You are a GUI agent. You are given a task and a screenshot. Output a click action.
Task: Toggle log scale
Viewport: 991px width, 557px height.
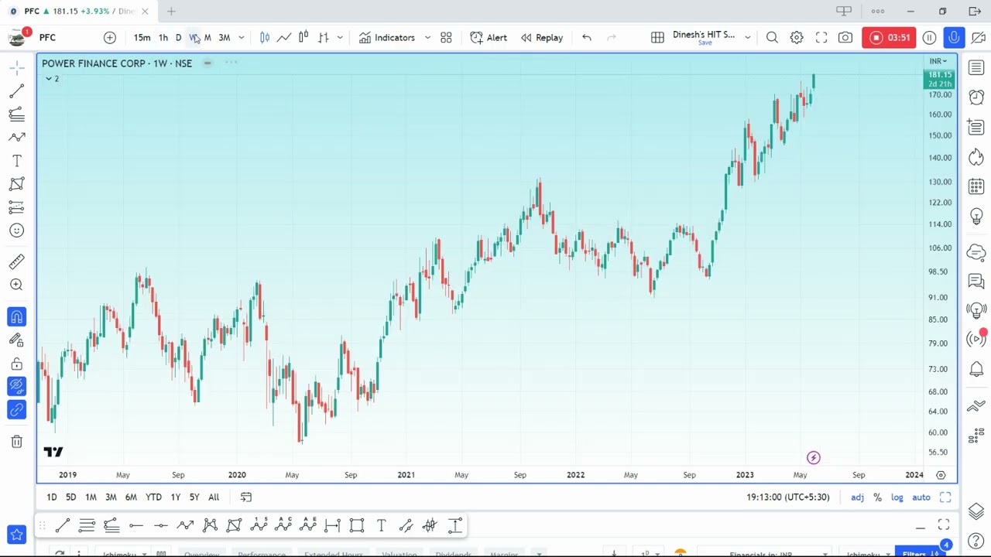click(897, 497)
